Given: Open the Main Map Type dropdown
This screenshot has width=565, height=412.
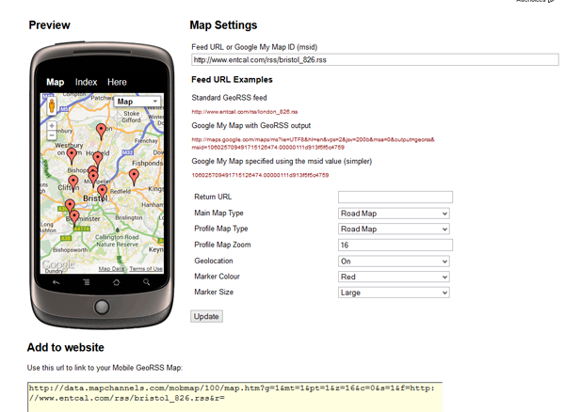Looking at the screenshot, I should click(394, 214).
